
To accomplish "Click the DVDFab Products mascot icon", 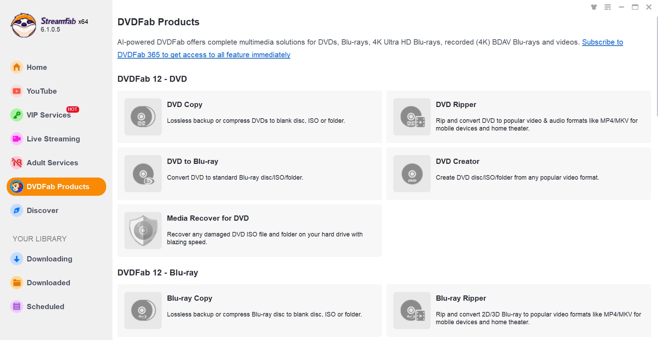I will point(17,186).
